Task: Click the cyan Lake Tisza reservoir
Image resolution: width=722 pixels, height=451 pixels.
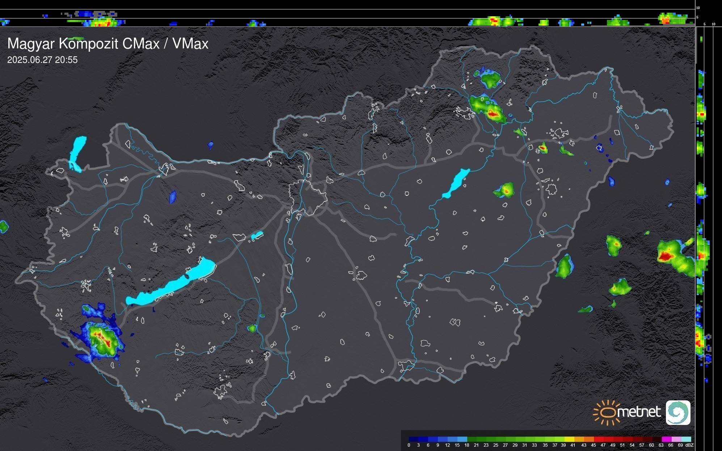Action: (x=456, y=183)
